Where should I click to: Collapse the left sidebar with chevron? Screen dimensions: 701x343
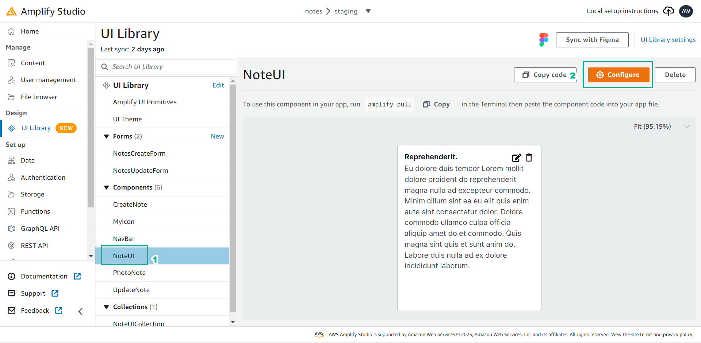(81, 311)
